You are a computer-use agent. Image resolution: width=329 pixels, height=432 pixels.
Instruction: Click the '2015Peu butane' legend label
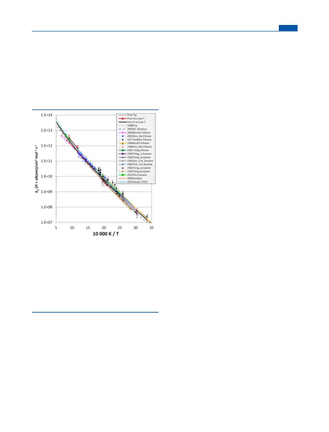click(x=137, y=175)
